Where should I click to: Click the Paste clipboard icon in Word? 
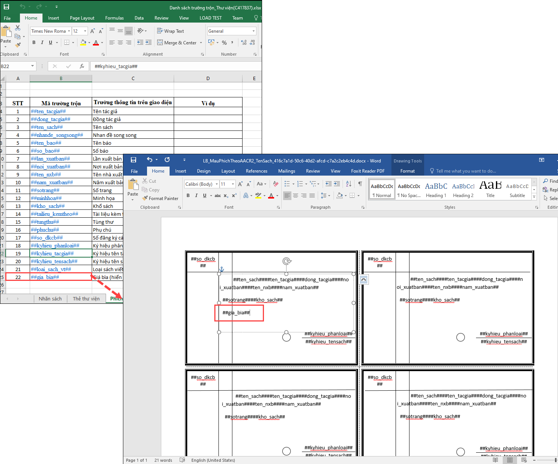tap(133, 185)
